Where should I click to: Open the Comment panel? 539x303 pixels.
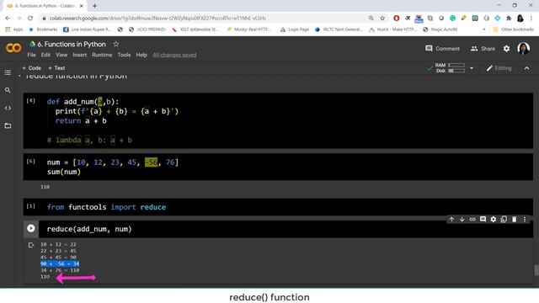tap(442, 49)
